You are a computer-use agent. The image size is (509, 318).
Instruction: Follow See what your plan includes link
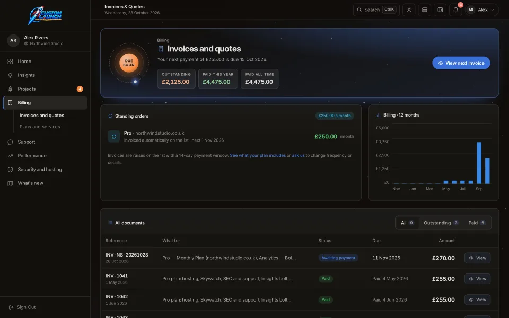[x=258, y=155]
